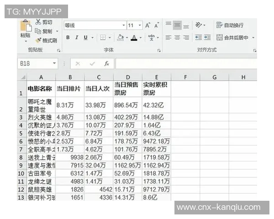The height and width of the screenshot is (219, 274).
Task: Open Merge and Center dropdown arrow
Action: point(253,37)
